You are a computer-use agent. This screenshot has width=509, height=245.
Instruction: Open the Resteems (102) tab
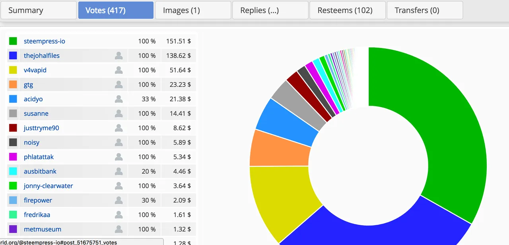[348, 10]
